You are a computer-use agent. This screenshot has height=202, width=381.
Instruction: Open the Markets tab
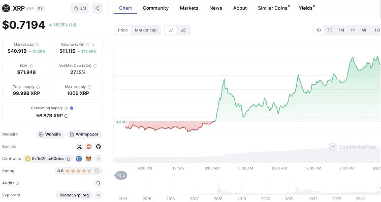pos(189,8)
